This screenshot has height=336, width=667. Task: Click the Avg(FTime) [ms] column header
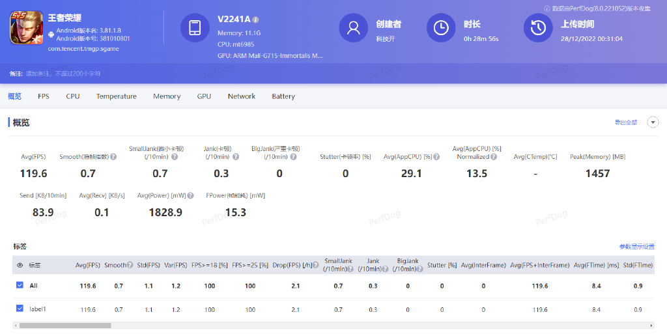point(596,265)
